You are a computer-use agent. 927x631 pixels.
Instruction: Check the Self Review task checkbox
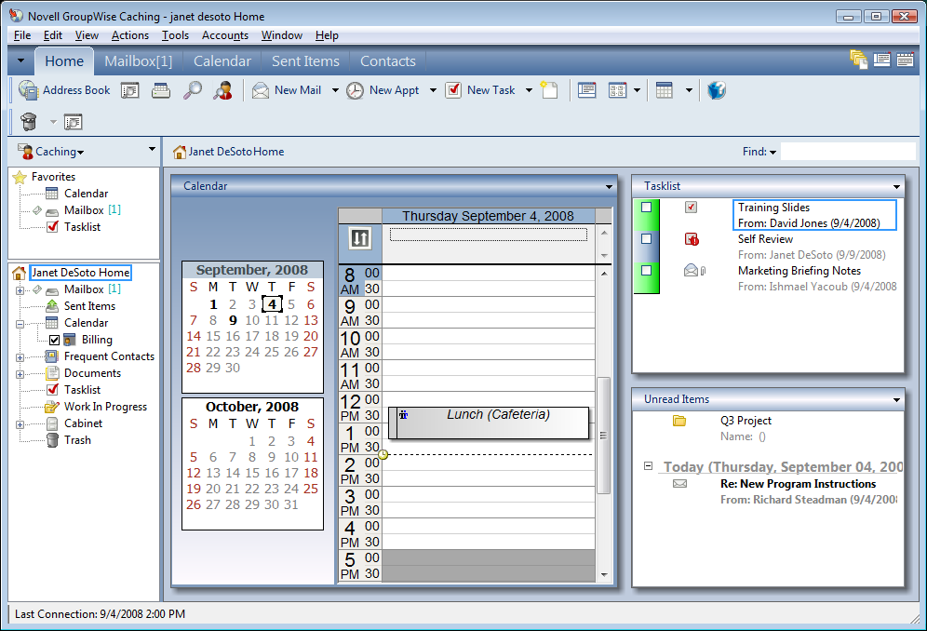pos(646,238)
